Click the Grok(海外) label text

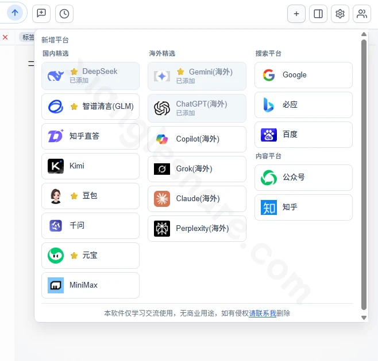[194, 168]
